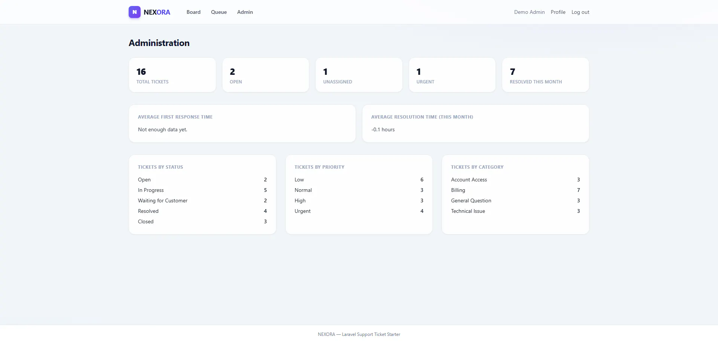Click the General Question category row
Screen dimensions: 718x343
[515, 200]
